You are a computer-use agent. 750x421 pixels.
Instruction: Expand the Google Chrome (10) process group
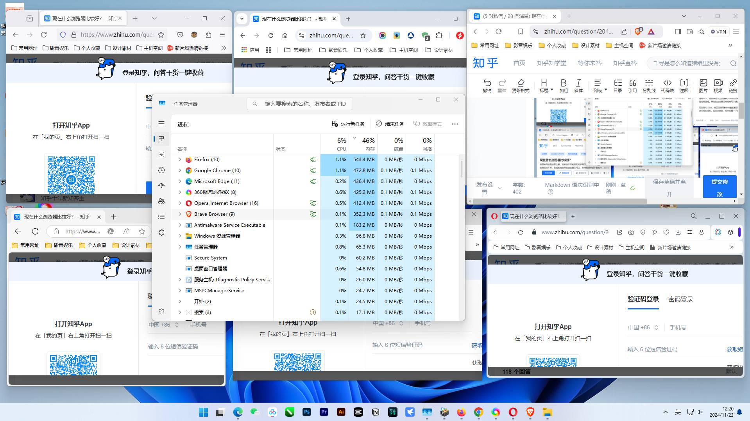tap(180, 171)
